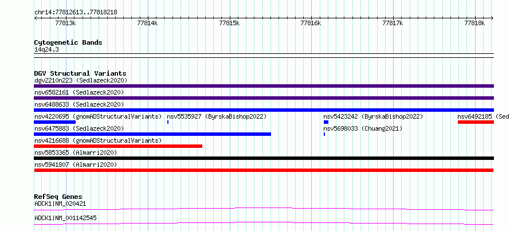
Task: Select the nsv6492185 red bar
Action: pos(476,122)
